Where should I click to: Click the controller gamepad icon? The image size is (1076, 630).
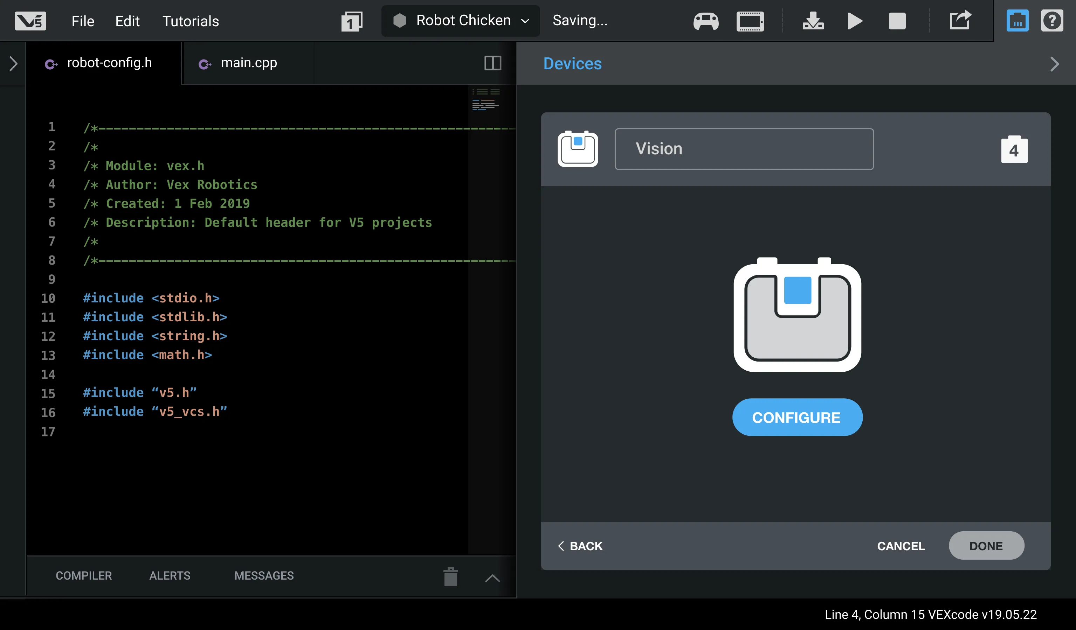705,21
